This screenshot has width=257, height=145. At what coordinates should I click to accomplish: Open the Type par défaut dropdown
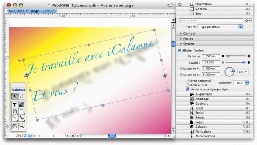point(220,27)
